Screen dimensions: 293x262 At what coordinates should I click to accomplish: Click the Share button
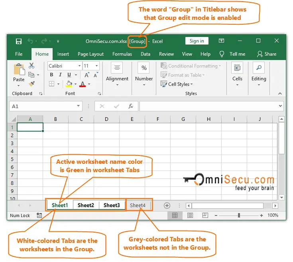click(267, 54)
